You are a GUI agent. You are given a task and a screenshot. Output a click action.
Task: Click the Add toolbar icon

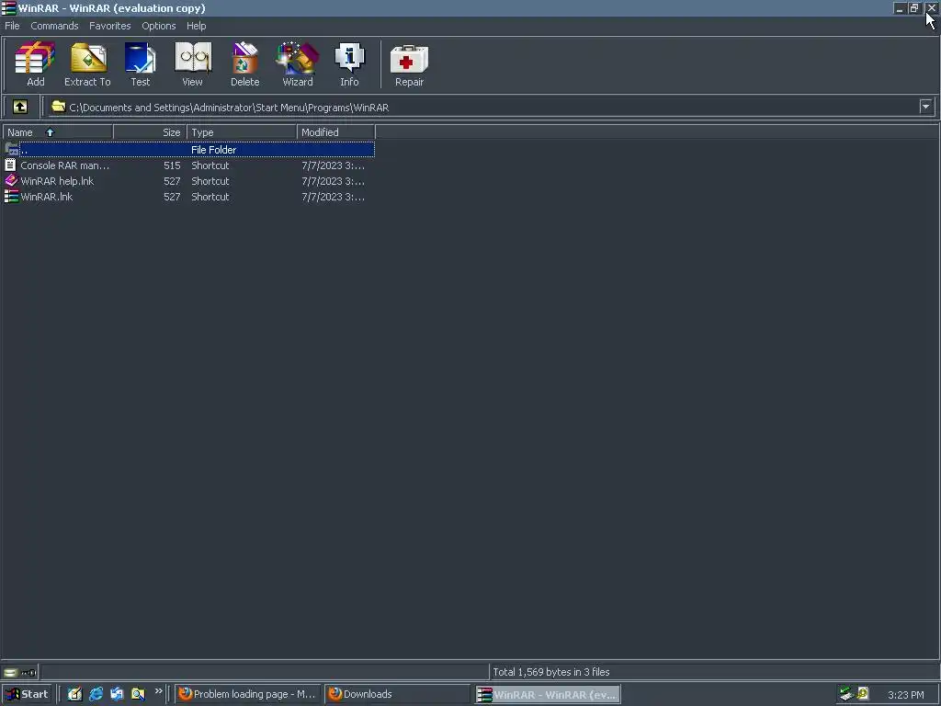click(x=35, y=63)
